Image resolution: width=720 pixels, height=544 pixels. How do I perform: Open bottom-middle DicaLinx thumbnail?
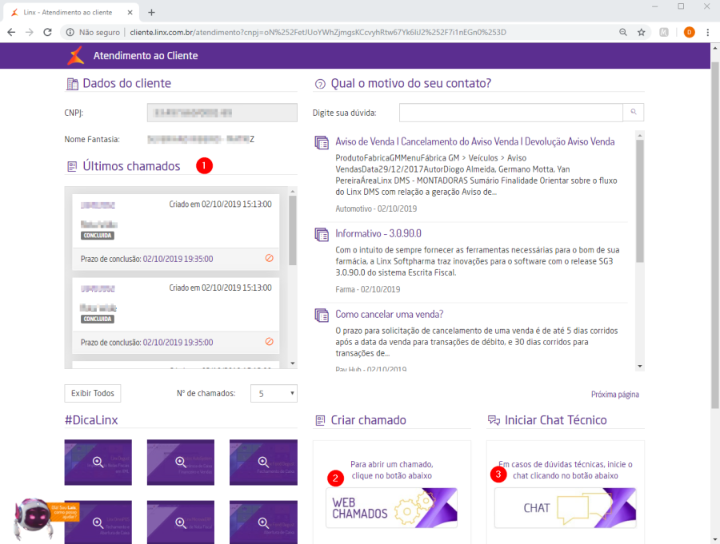[181, 522]
